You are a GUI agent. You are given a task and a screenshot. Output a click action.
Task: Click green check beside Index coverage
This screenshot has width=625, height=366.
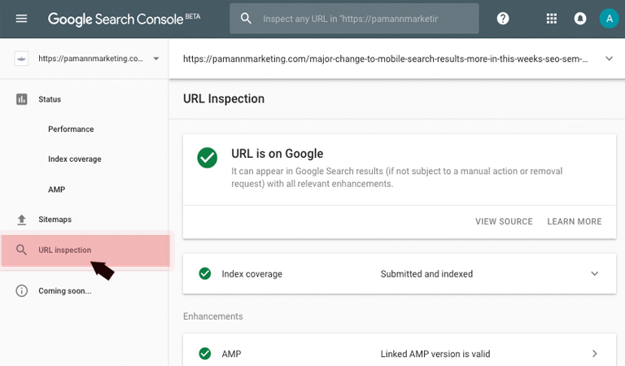(x=205, y=273)
